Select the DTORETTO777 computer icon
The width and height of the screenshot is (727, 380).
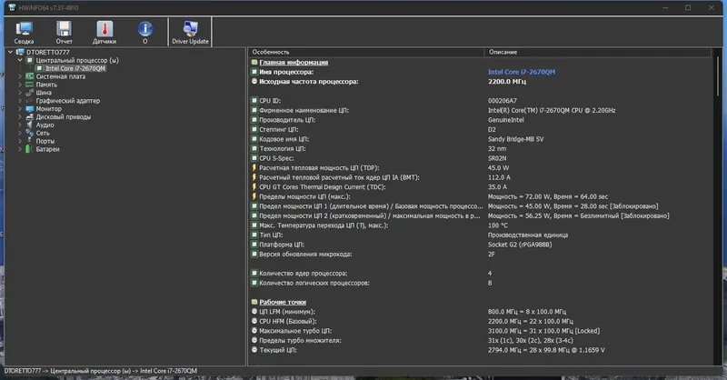click(x=20, y=52)
